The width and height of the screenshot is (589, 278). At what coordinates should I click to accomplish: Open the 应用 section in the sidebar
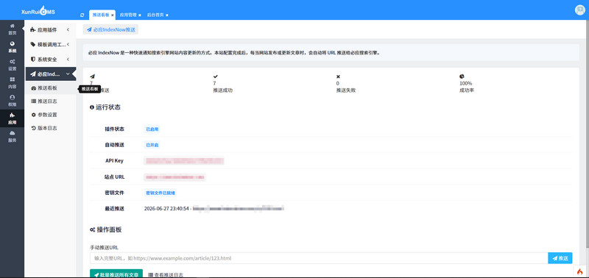12,118
